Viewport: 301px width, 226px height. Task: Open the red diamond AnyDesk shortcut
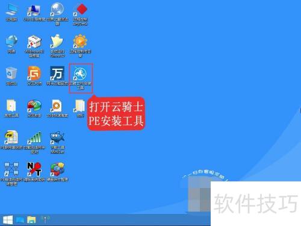[x=80, y=10]
